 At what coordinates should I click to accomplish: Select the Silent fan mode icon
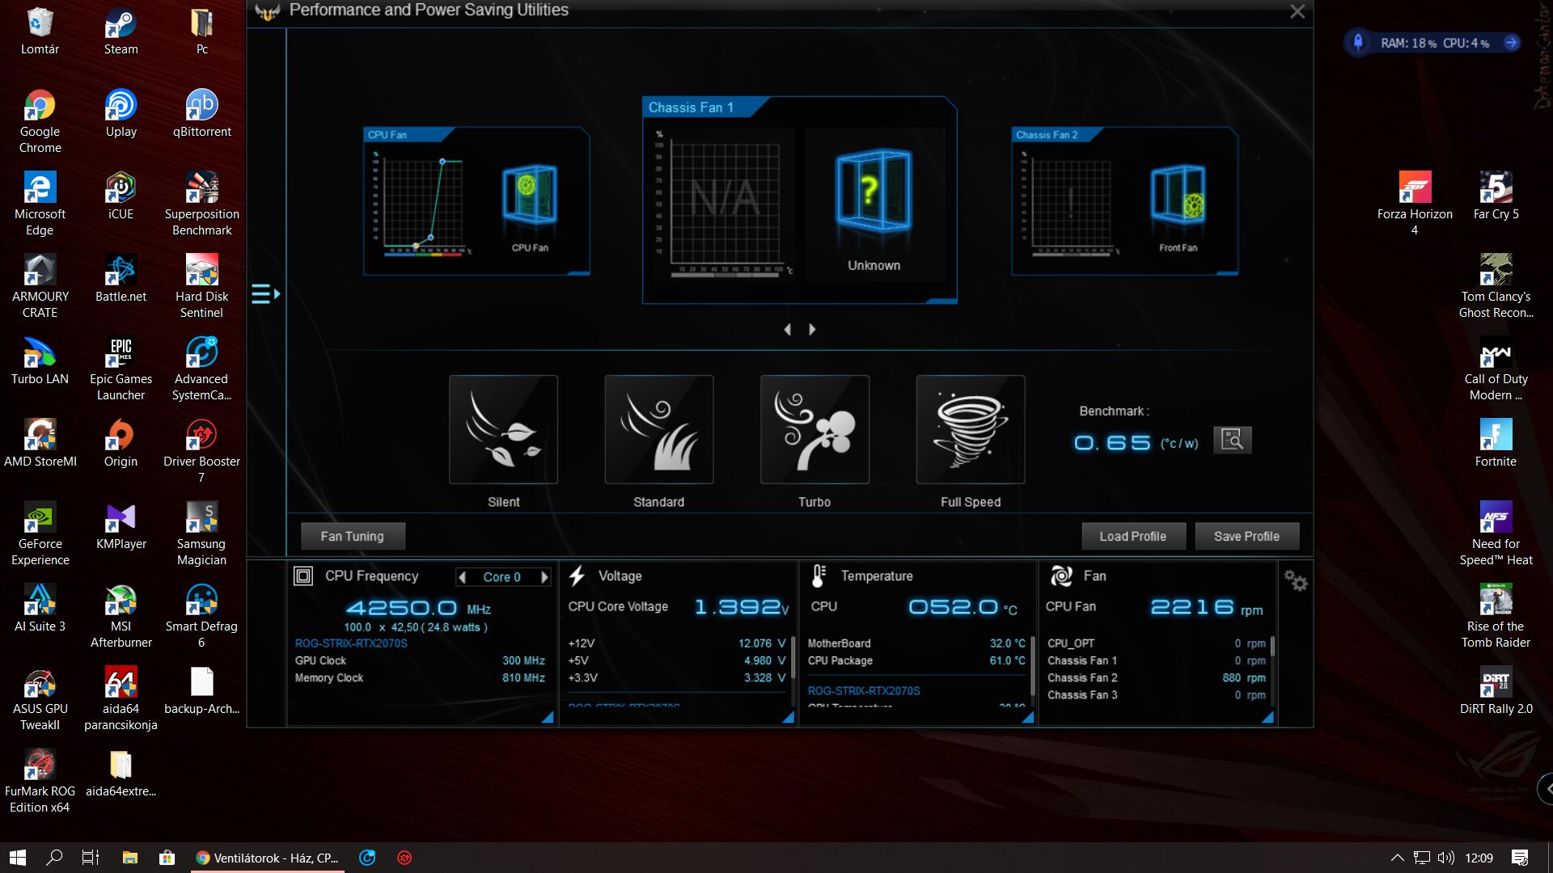(x=503, y=429)
